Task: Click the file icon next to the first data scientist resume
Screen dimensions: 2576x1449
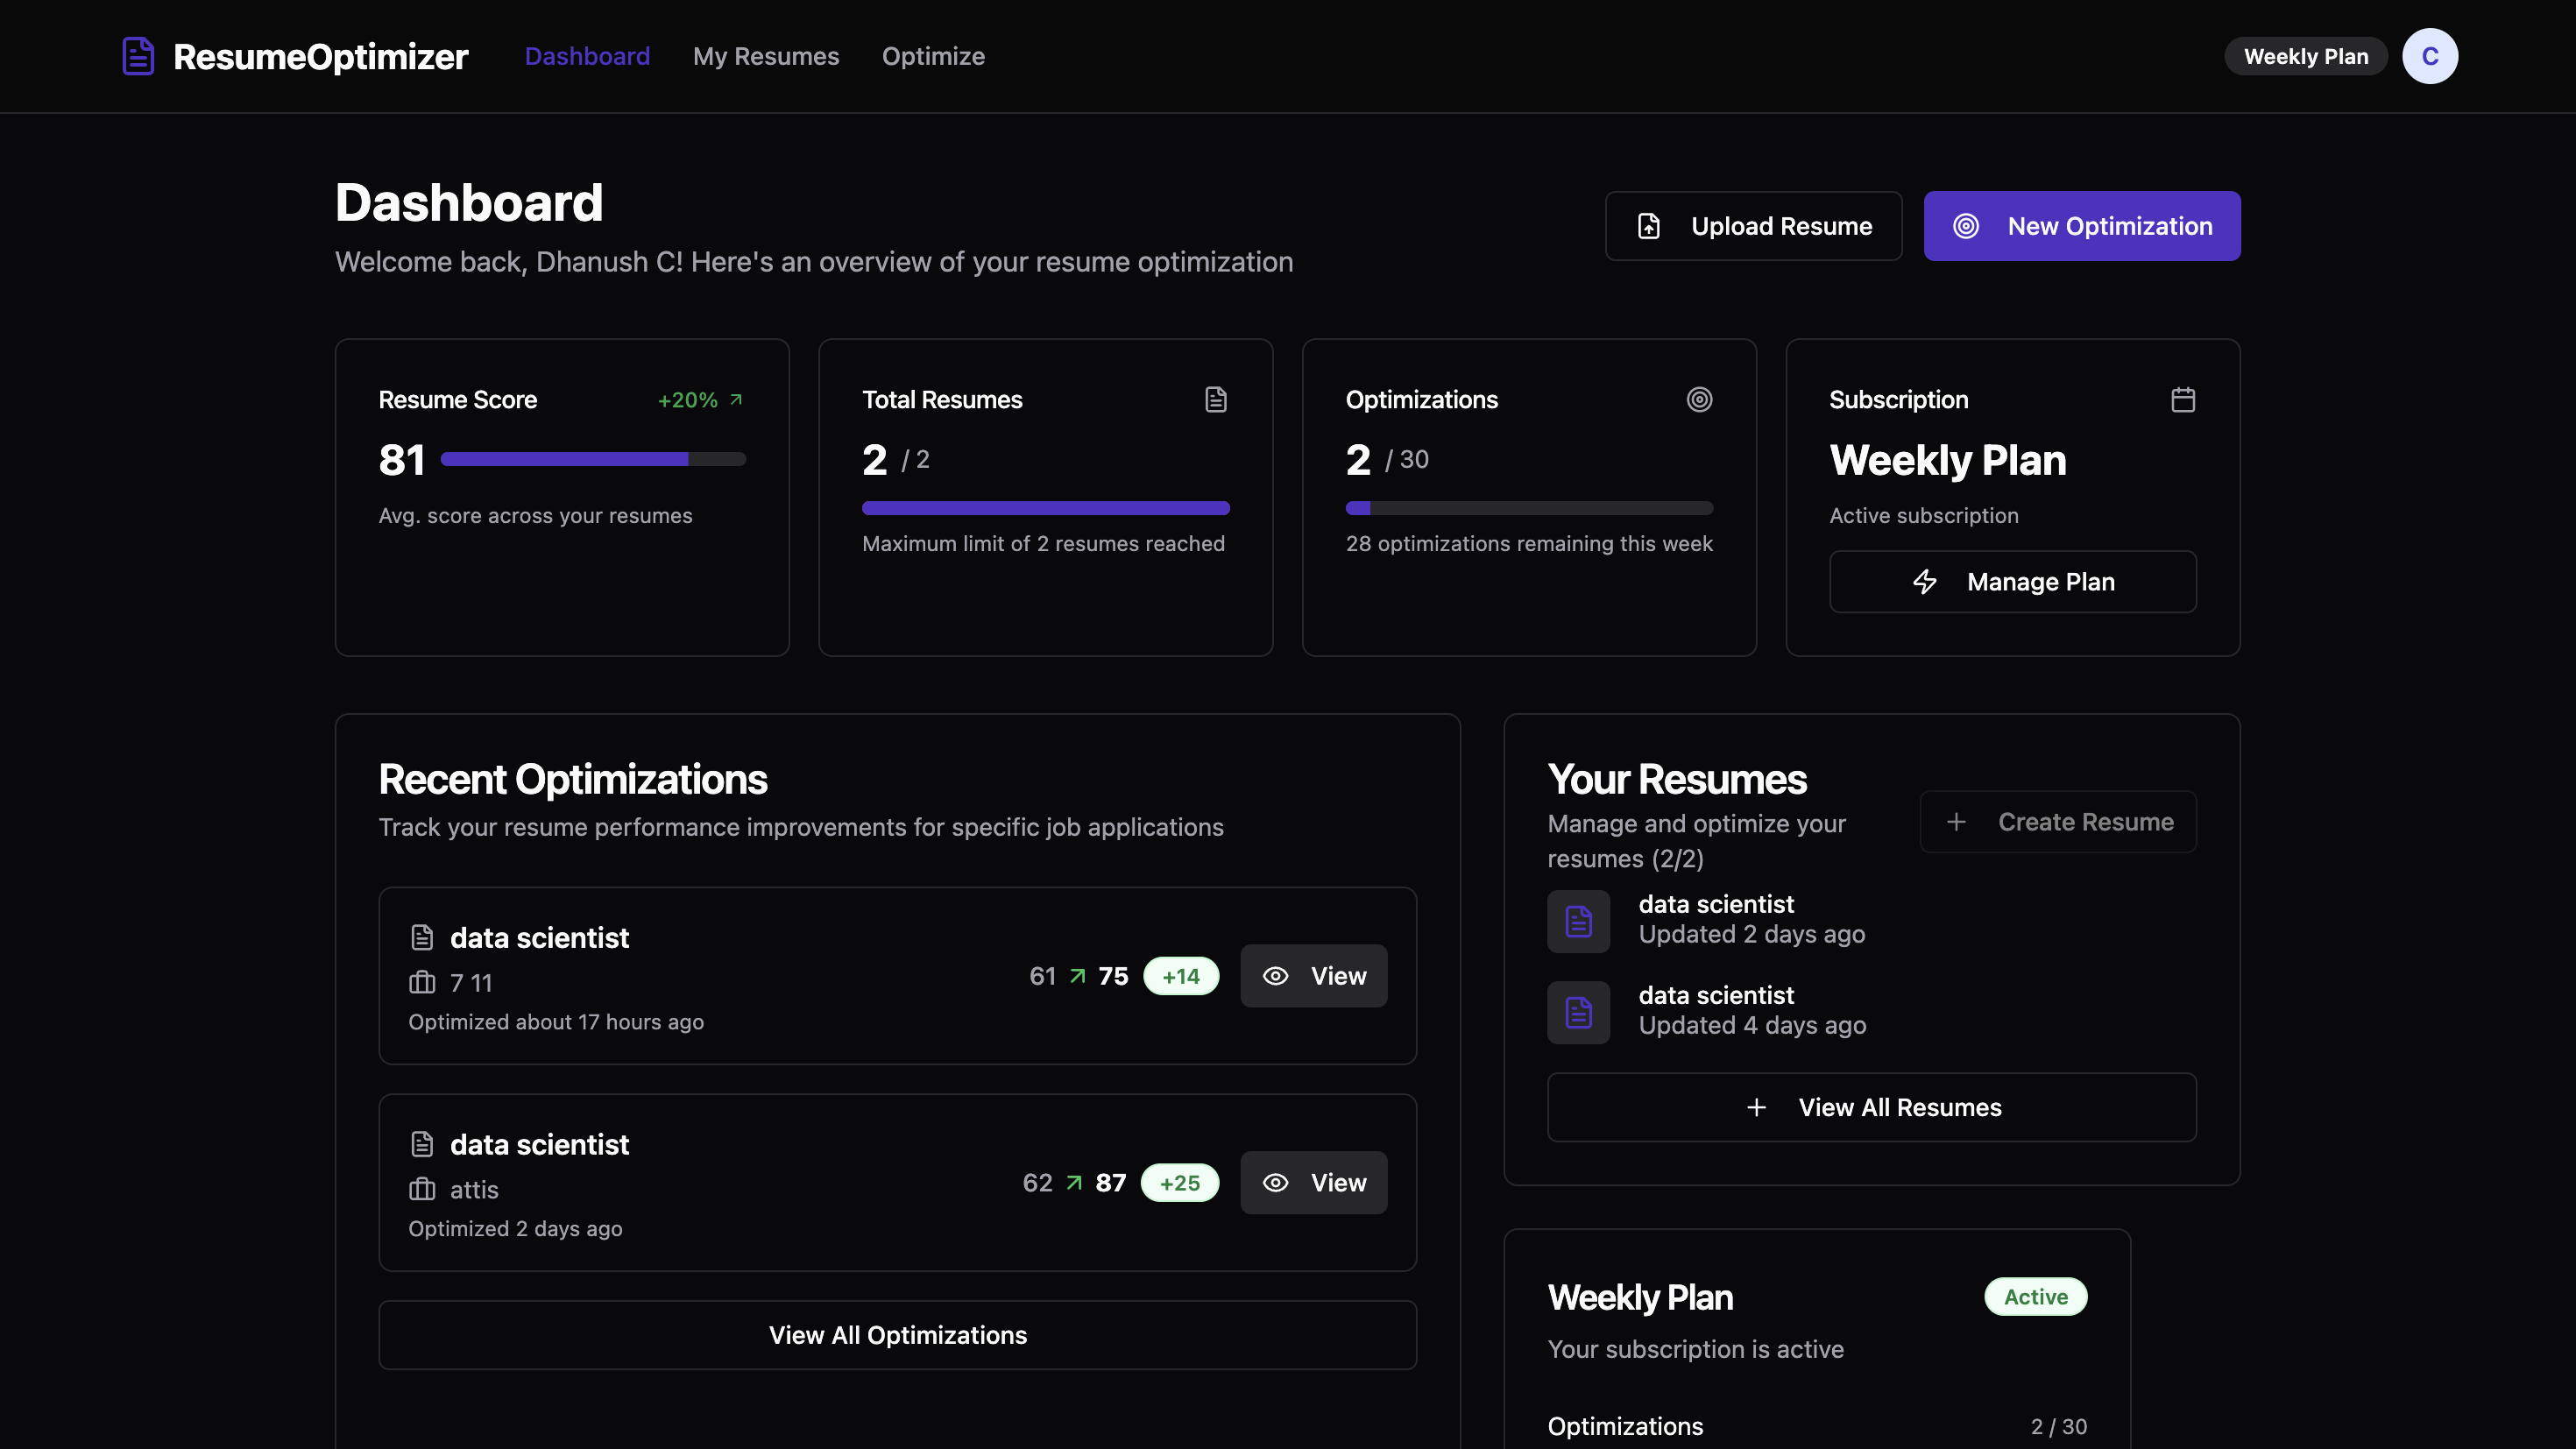Action: click(1578, 921)
